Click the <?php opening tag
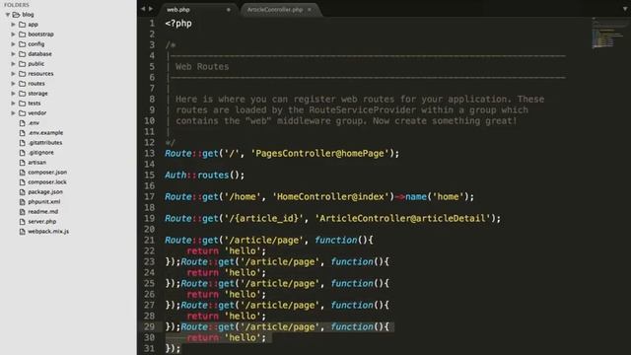631x355 pixels. [x=178, y=24]
